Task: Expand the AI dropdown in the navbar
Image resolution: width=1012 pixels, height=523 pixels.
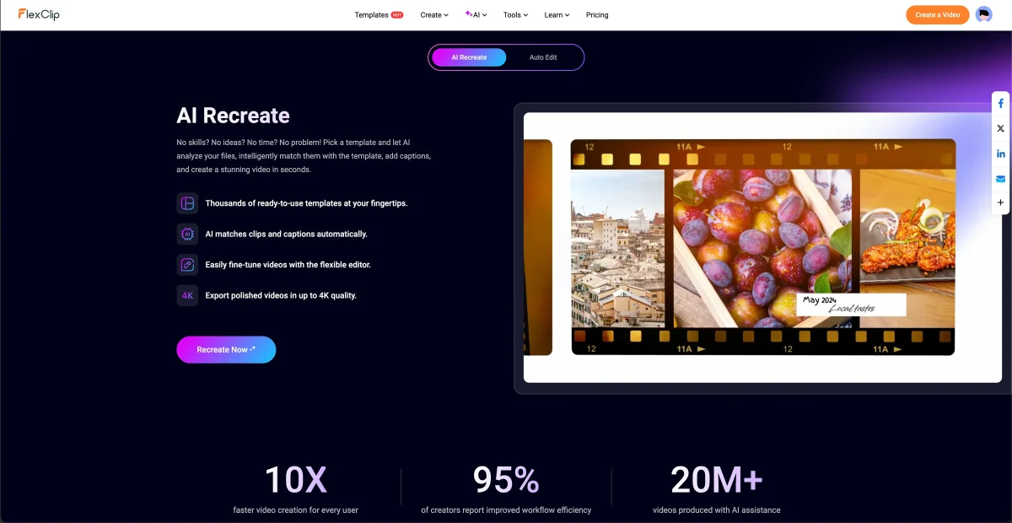Action: [476, 14]
